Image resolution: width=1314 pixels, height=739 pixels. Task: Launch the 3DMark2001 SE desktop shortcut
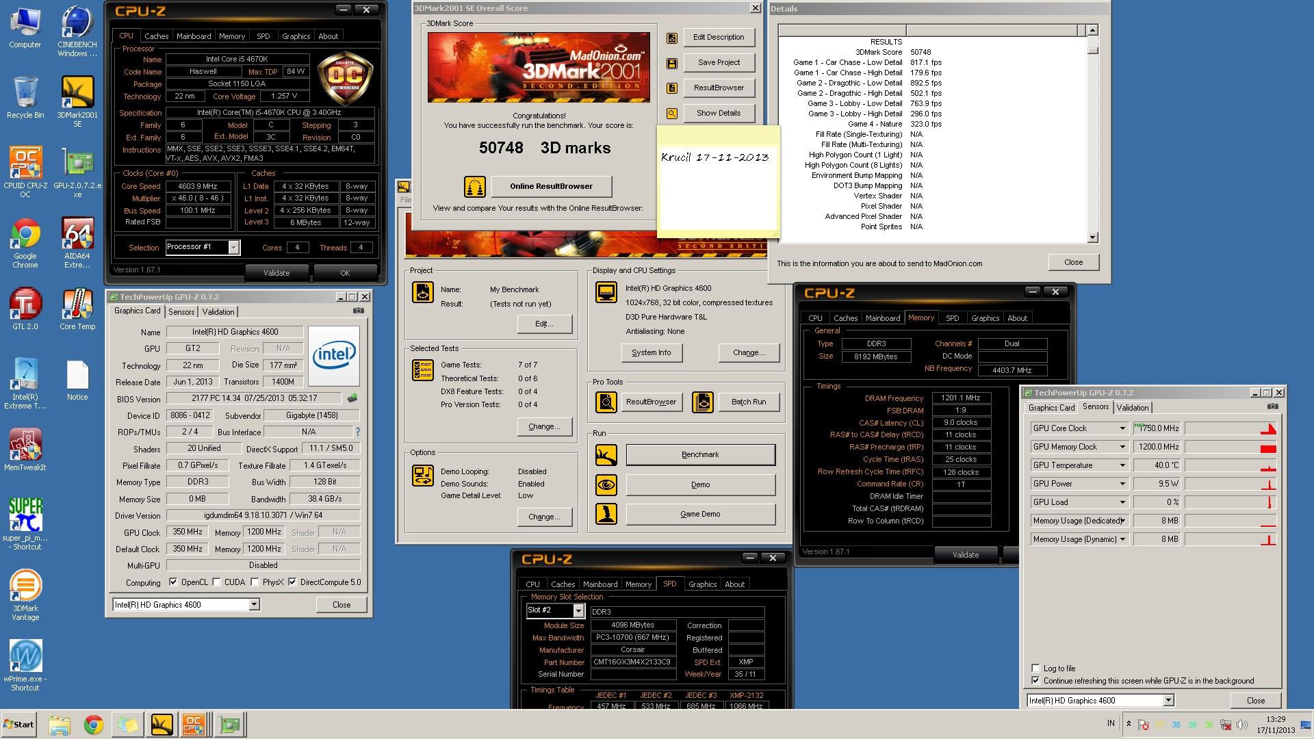pyautogui.click(x=77, y=101)
